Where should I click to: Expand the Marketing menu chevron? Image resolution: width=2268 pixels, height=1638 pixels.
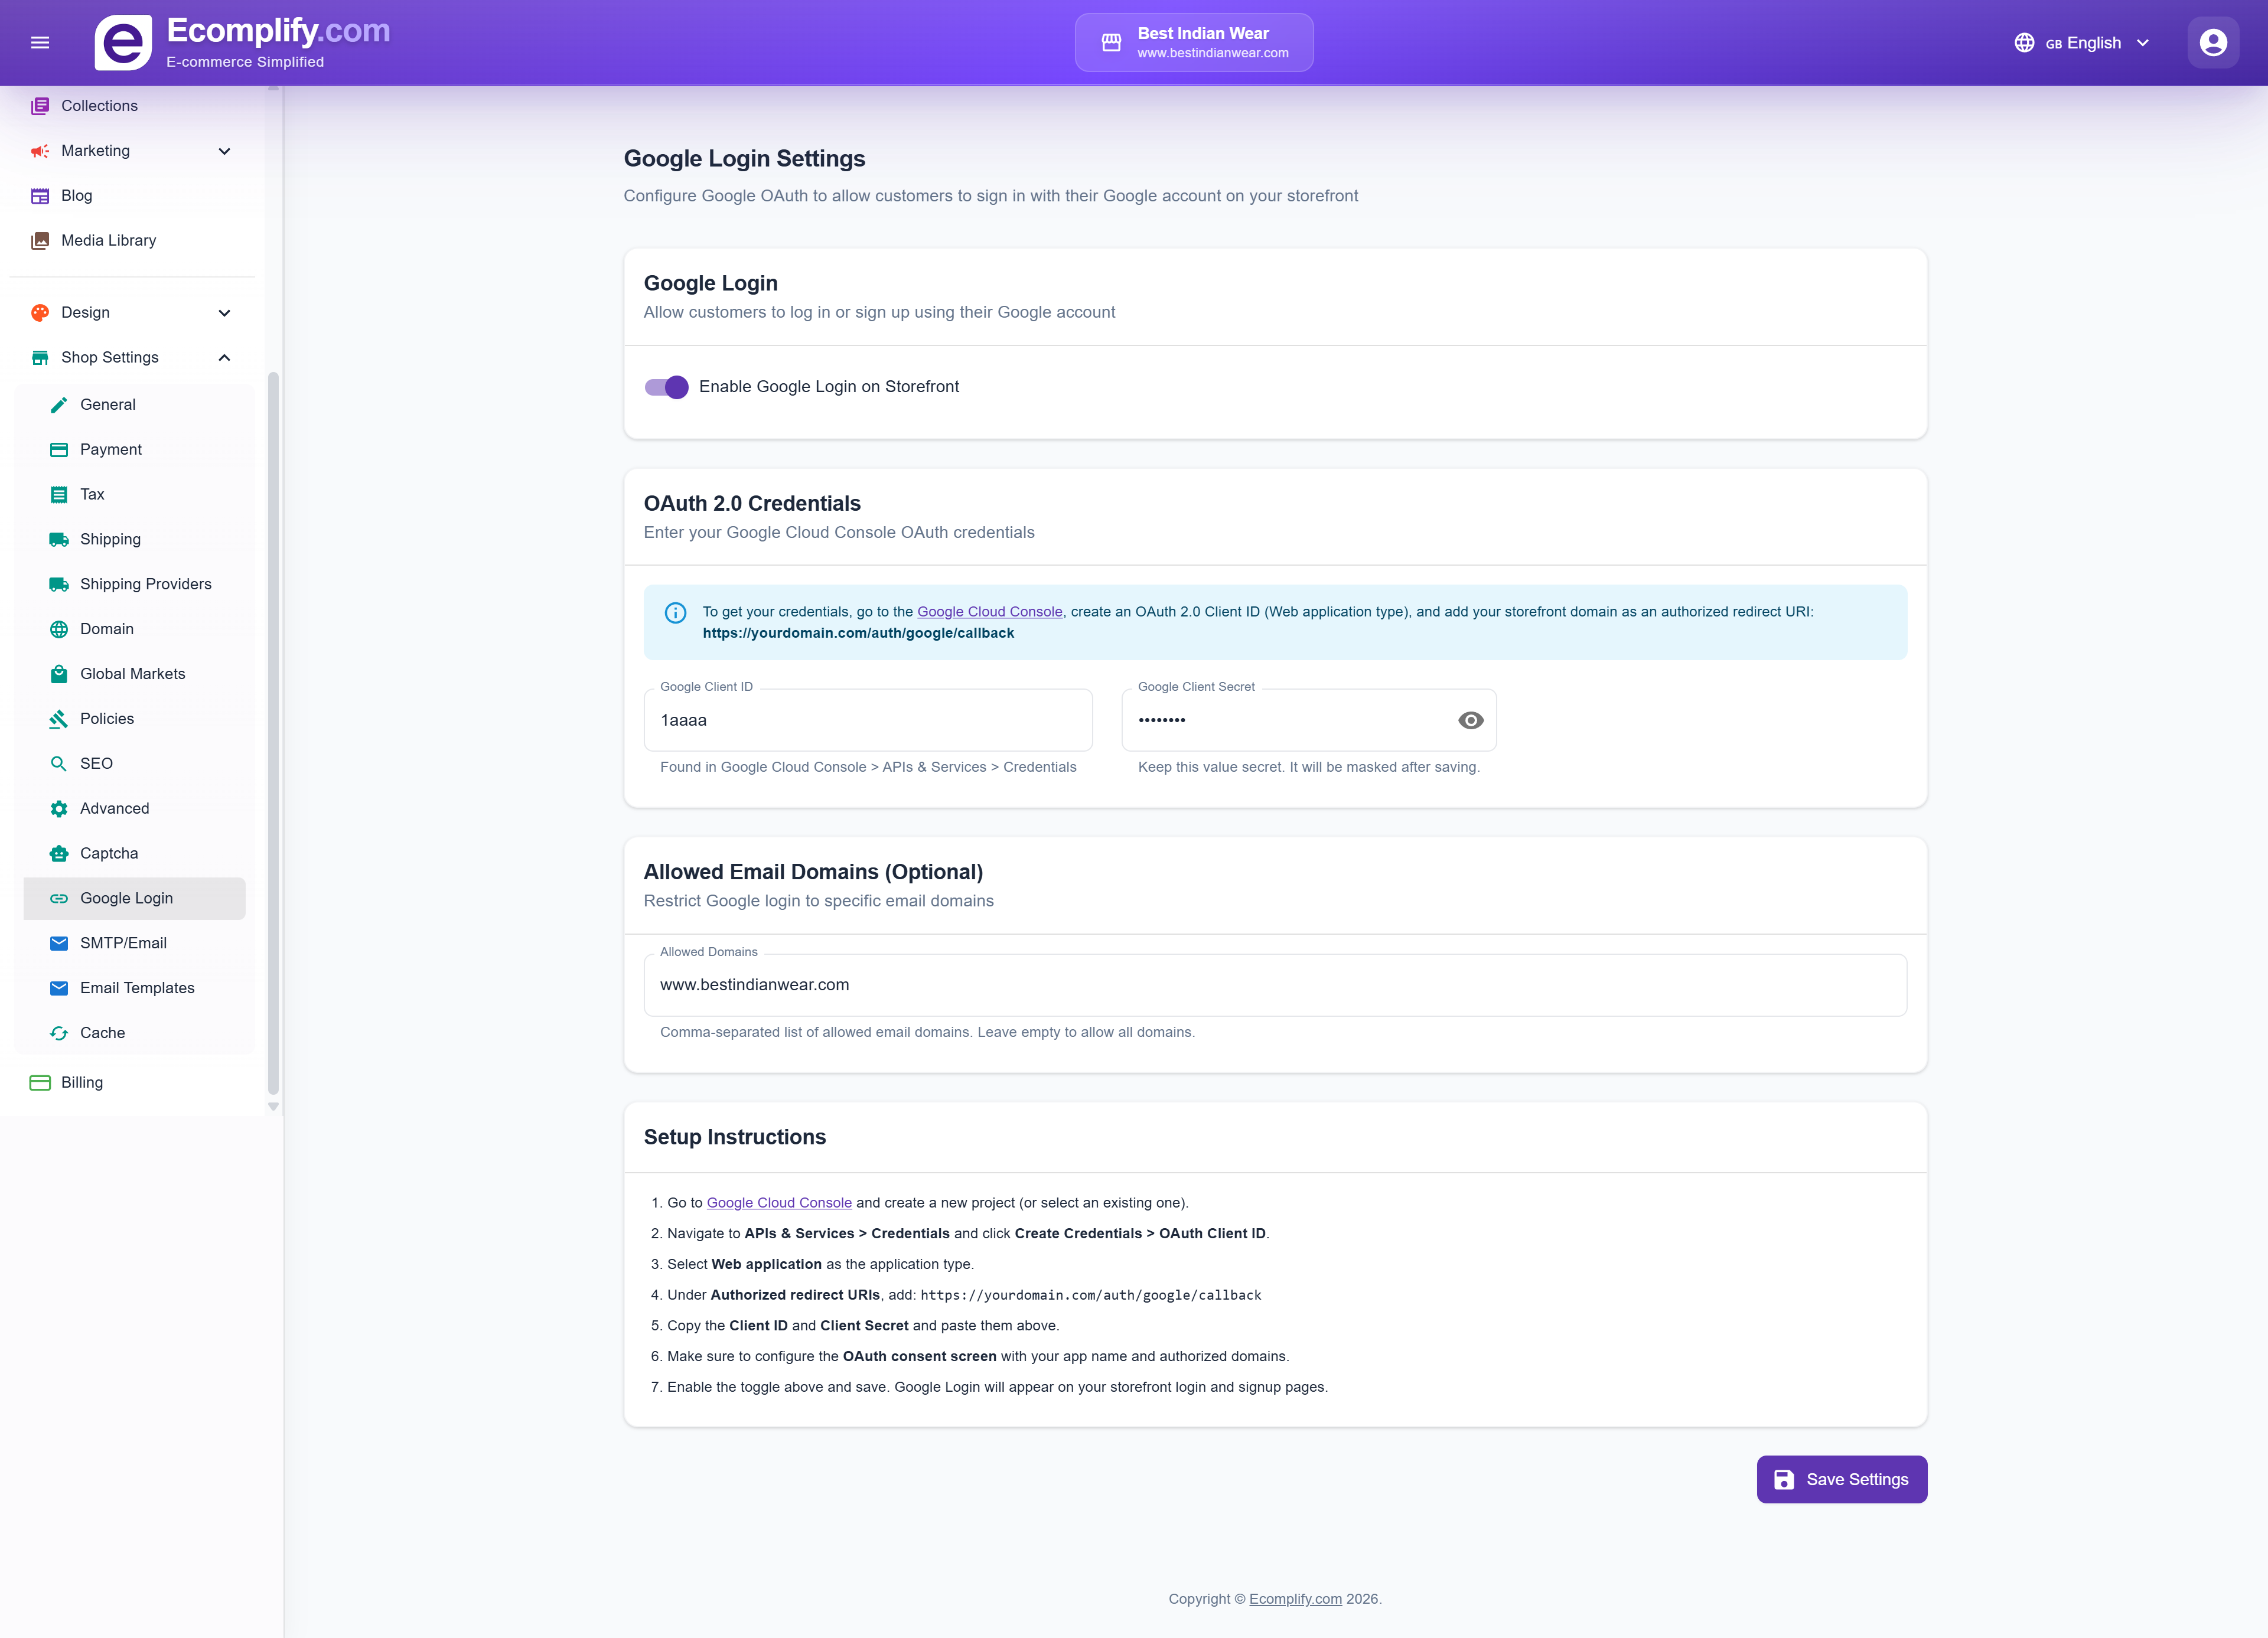224,151
